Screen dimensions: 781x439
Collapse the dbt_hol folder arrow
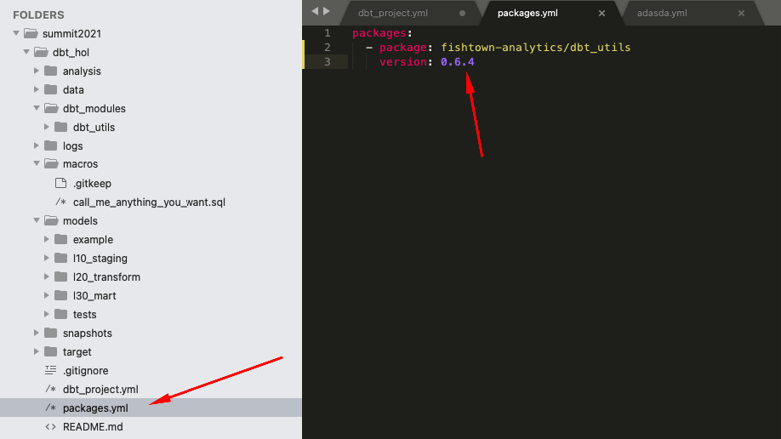tap(26, 52)
